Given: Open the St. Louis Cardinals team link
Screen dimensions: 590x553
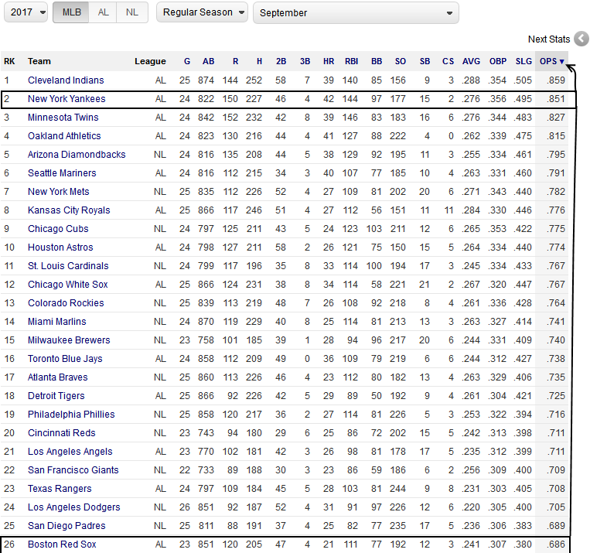Looking at the screenshot, I should click(68, 266).
